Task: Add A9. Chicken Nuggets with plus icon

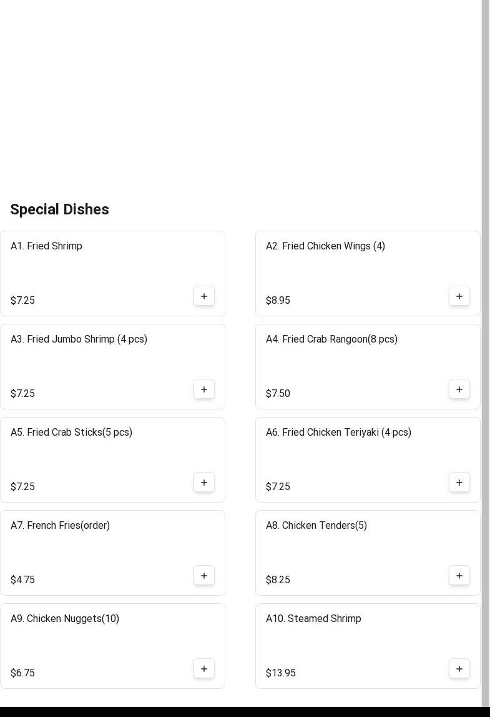Action: tap(204, 669)
